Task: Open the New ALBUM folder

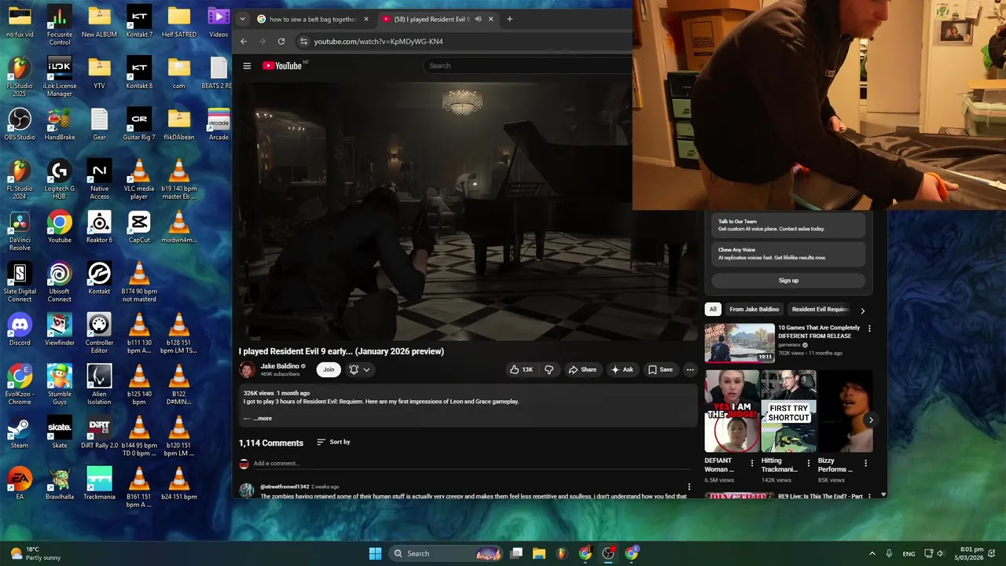Action: pos(99,22)
